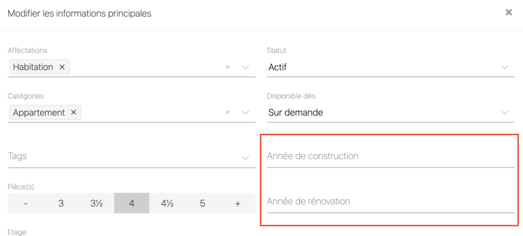Close the main information edit dialog
Viewport: 523px width, 236px height.
tap(508, 12)
